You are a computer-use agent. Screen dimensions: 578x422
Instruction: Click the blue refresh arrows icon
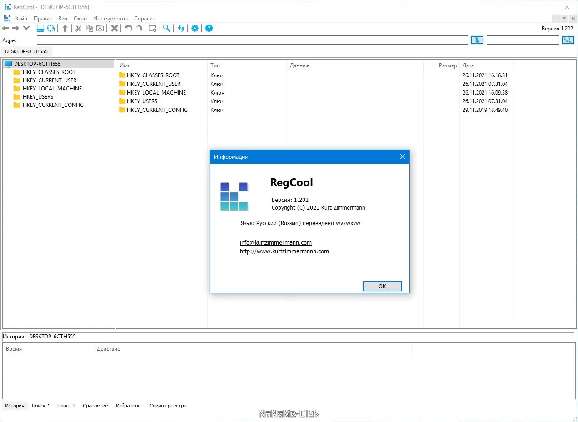pyautogui.click(x=181, y=28)
